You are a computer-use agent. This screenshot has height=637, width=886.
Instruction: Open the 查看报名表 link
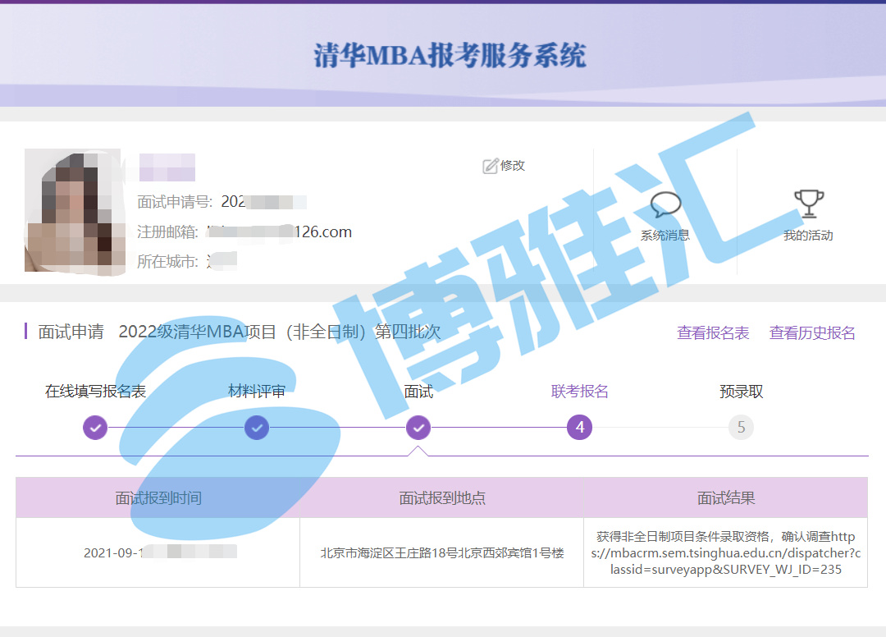tap(713, 333)
